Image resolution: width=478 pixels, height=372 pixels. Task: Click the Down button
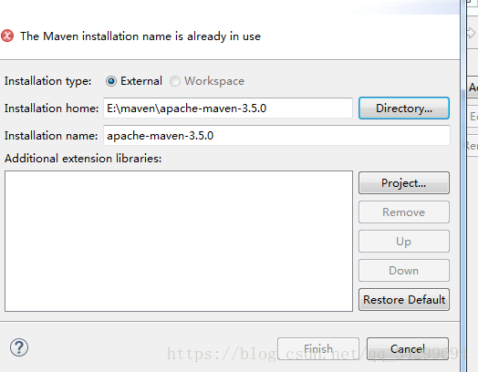pyautogui.click(x=404, y=271)
